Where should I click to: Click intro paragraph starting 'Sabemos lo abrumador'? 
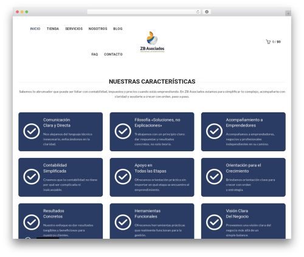pyautogui.click(x=152, y=94)
